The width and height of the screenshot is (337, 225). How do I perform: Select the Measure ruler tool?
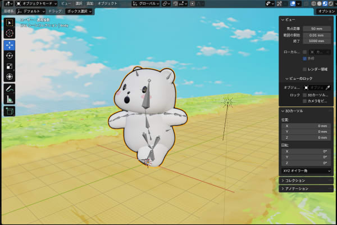(10, 100)
